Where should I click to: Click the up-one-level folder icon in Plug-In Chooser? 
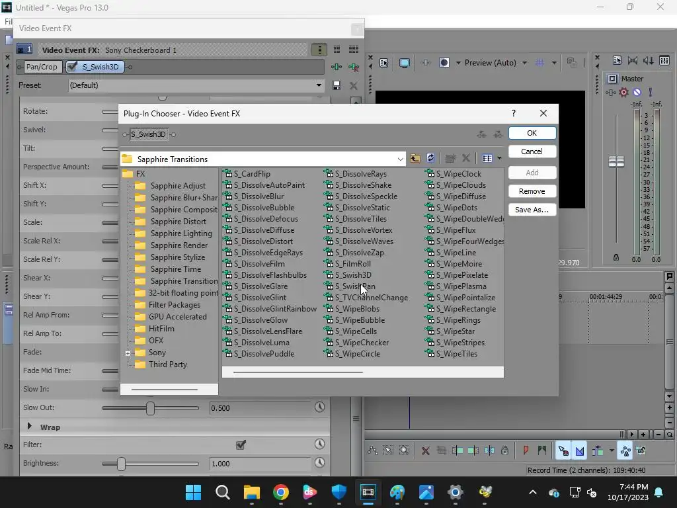point(415,158)
